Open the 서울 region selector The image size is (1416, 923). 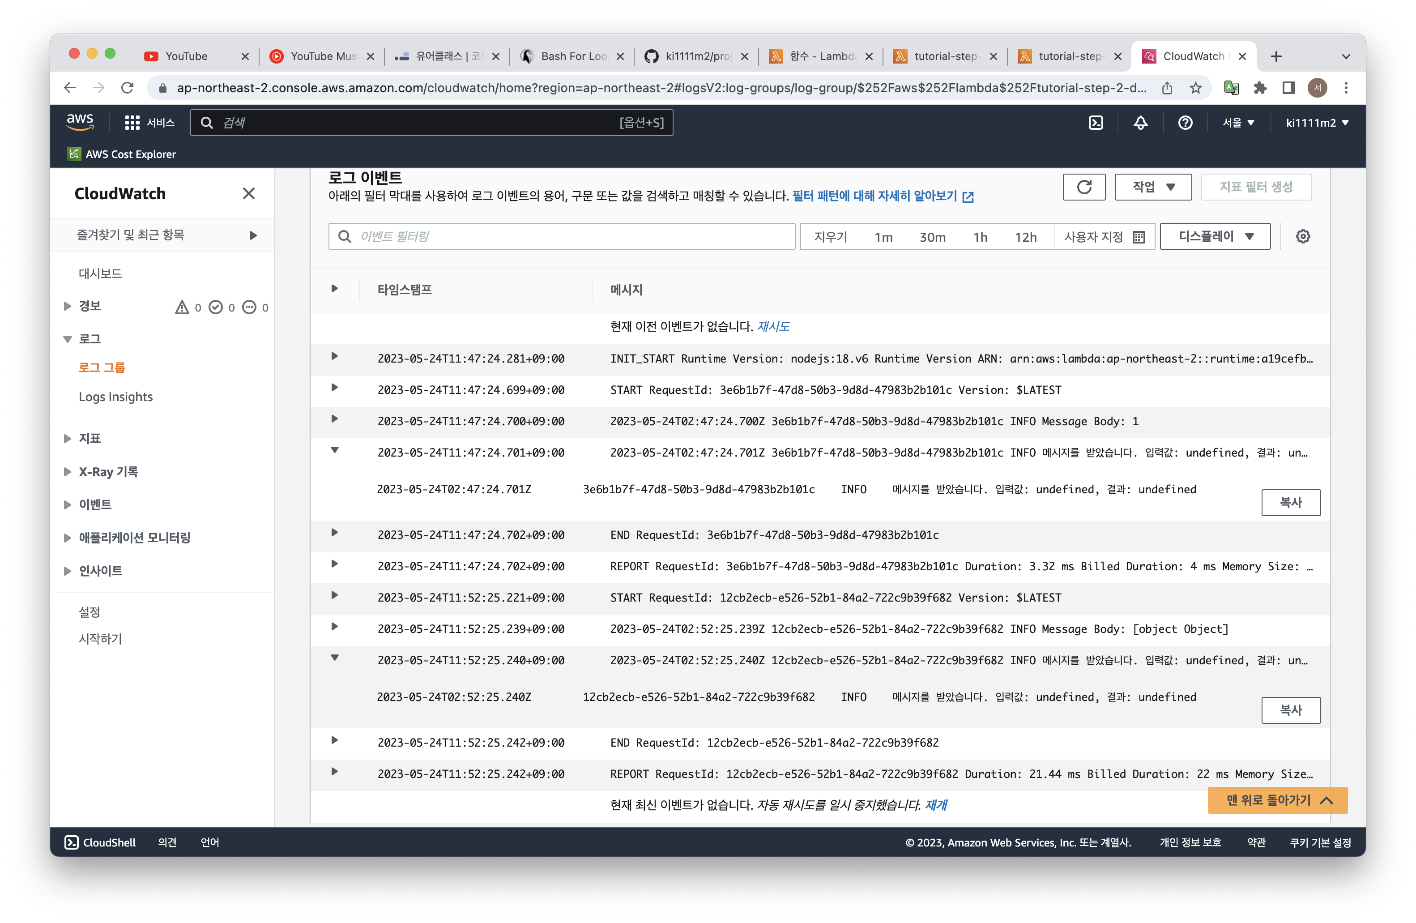pyautogui.click(x=1238, y=123)
